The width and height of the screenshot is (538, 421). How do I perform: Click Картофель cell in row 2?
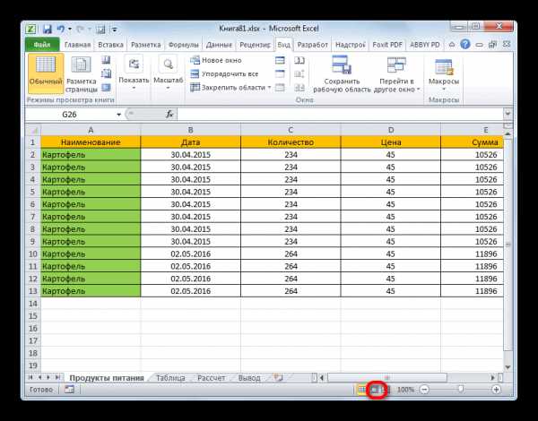[x=91, y=155]
